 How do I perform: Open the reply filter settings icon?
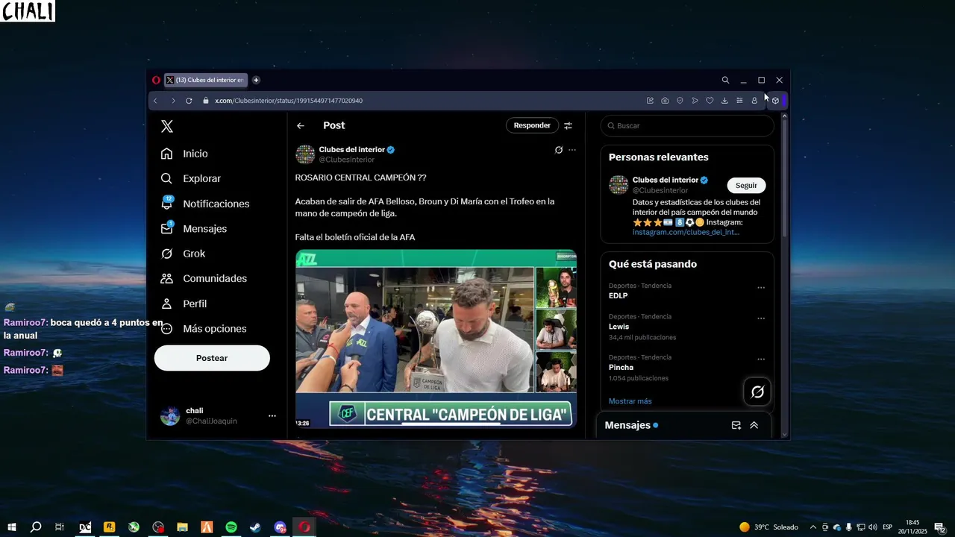(x=568, y=126)
